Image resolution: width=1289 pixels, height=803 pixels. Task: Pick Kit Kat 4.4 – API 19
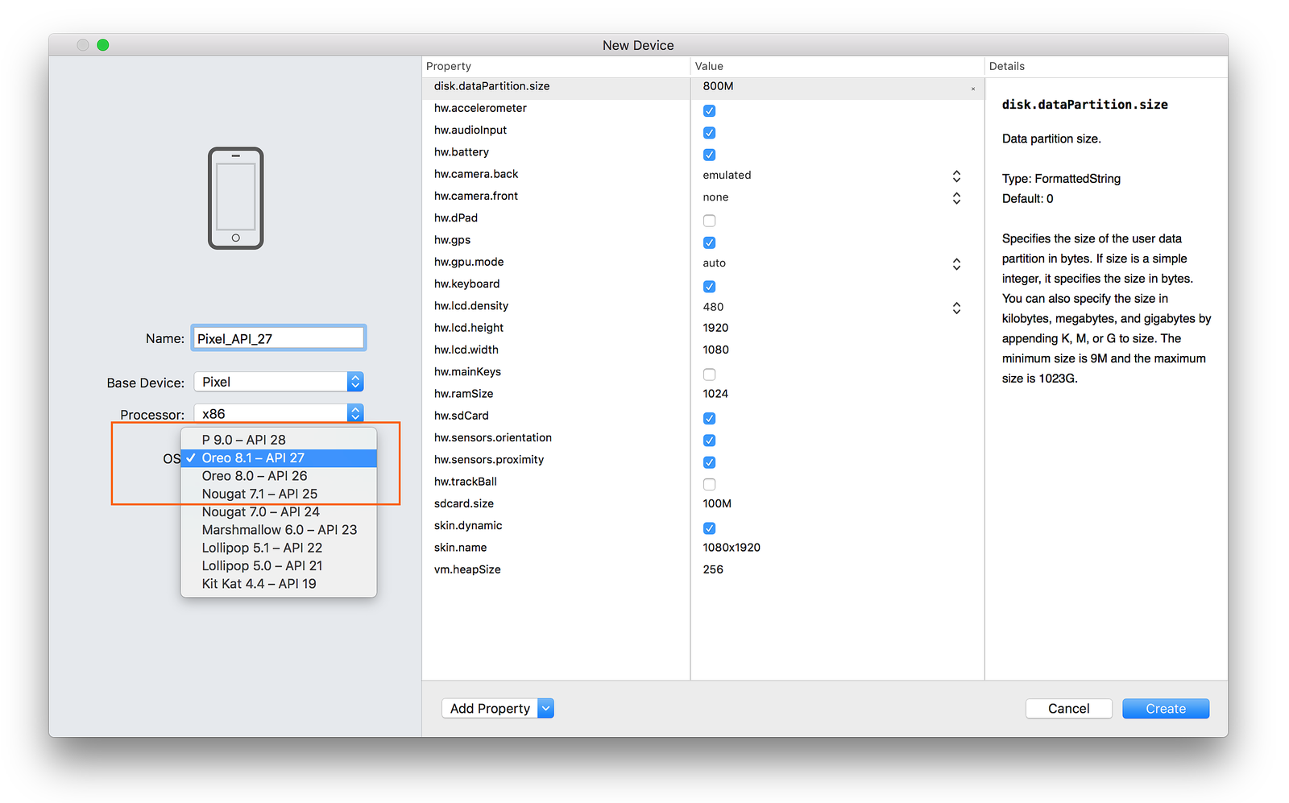(x=259, y=584)
